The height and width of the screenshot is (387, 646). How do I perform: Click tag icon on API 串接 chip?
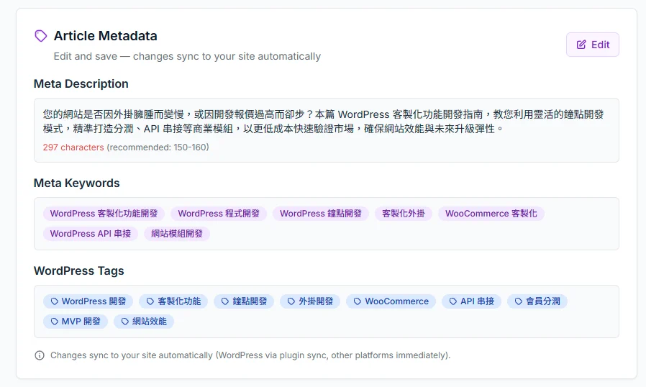[453, 301]
